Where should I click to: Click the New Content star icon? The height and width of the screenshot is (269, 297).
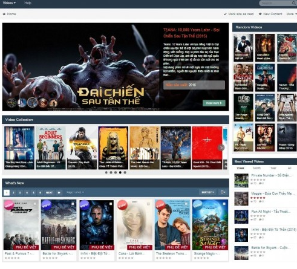coord(260,14)
